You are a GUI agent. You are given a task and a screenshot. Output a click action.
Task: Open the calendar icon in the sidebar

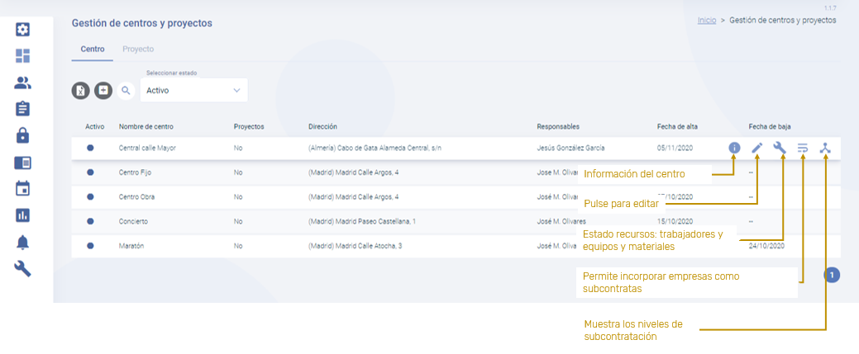click(23, 188)
